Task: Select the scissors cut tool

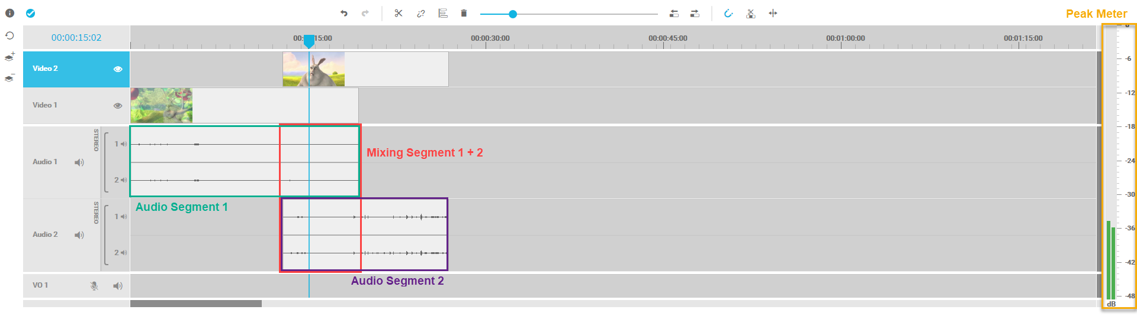Action: click(x=399, y=14)
